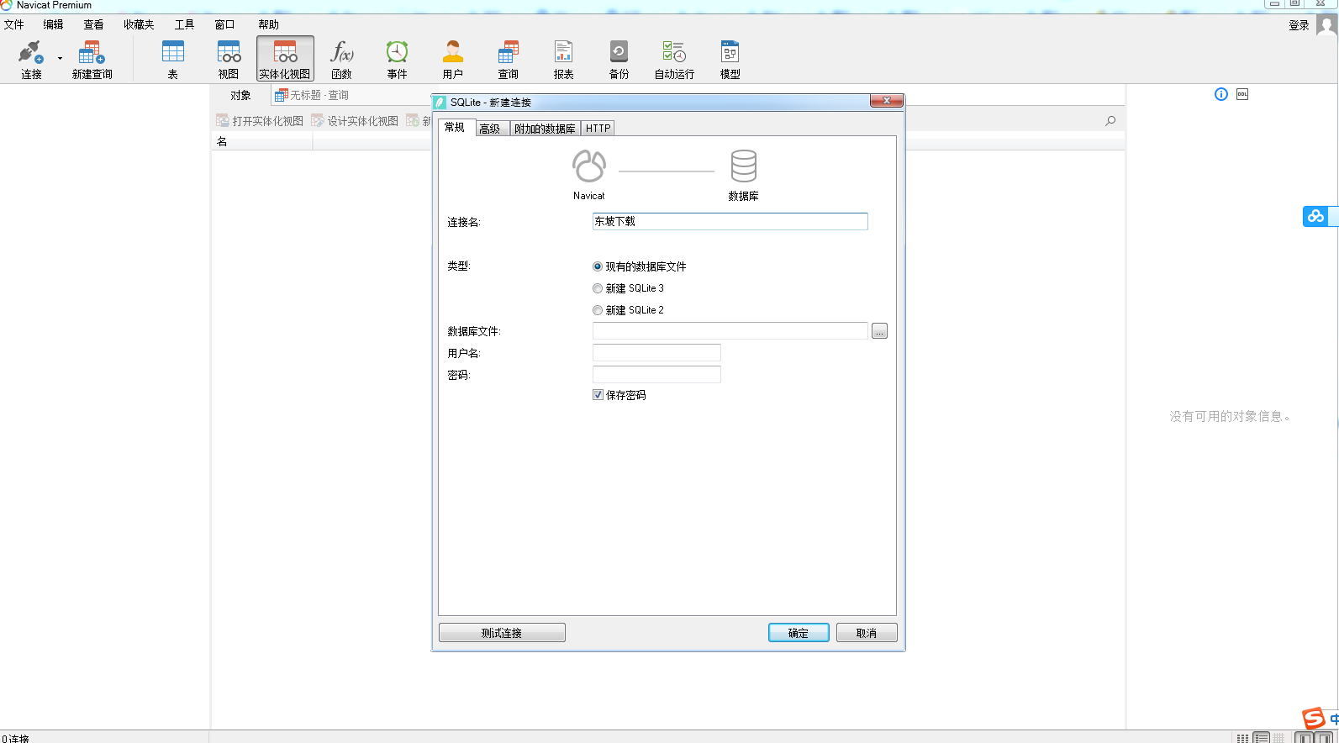The height and width of the screenshot is (743, 1339).
Task: Open the 报表 (Report) toolbar icon
Action: [564, 60]
